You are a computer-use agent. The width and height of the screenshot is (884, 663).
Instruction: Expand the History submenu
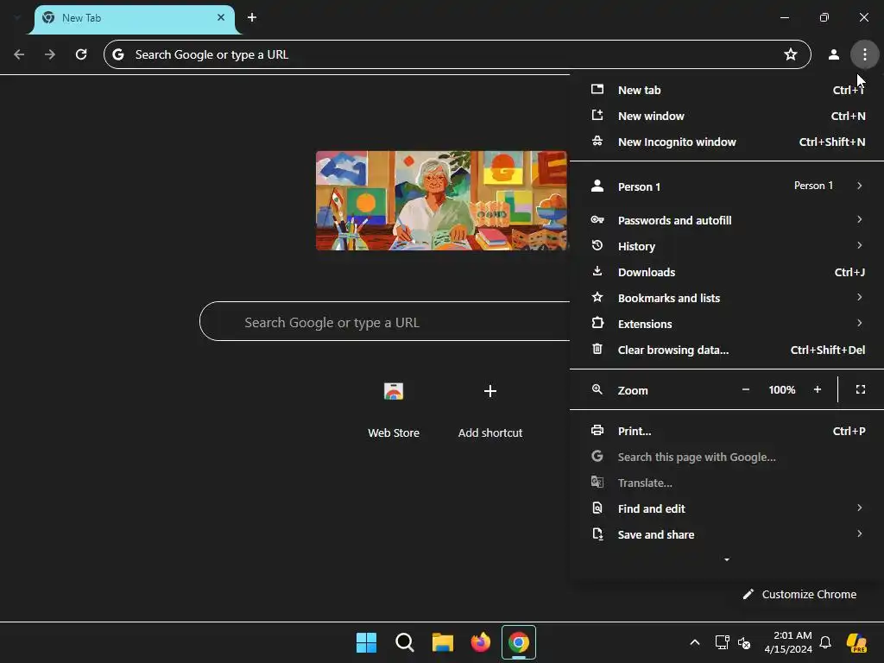coord(727,246)
